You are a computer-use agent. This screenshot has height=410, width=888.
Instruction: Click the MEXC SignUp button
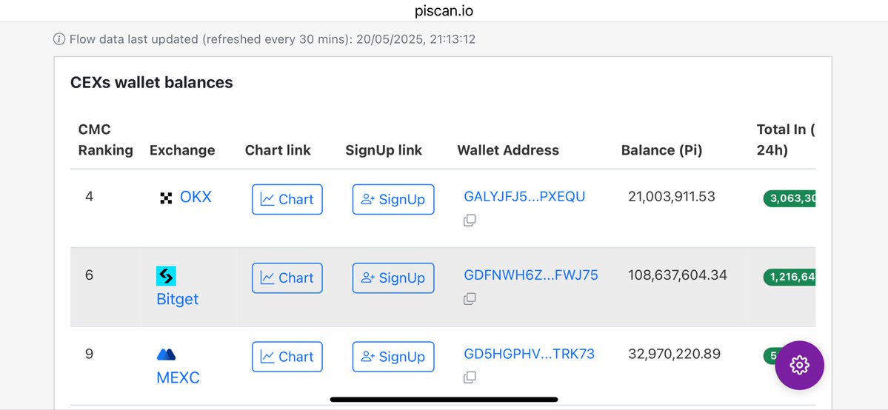393,356
